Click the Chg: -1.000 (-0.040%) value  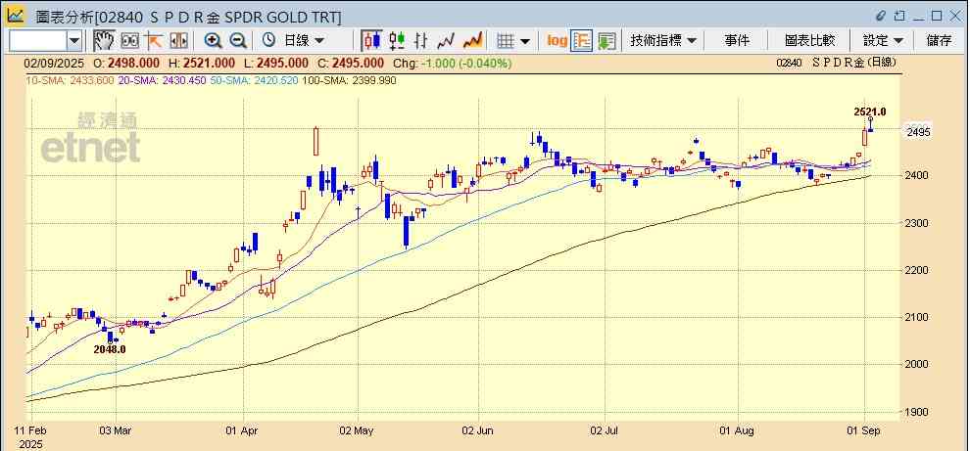(x=453, y=63)
